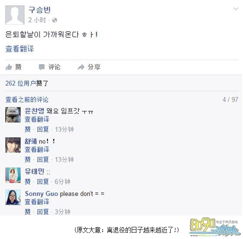Screen dimensions: 243x239
Task: Reply to Sonny Guo's comment
Action: point(43,212)
